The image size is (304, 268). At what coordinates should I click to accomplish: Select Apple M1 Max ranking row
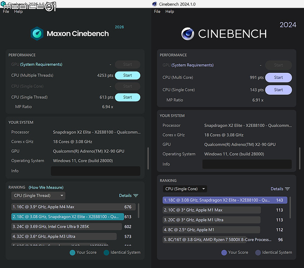point(212,210)
